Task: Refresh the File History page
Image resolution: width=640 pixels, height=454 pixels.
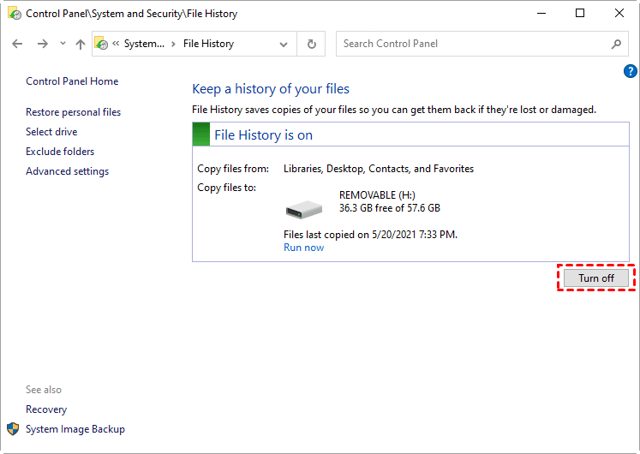Action: click(311, 45)
